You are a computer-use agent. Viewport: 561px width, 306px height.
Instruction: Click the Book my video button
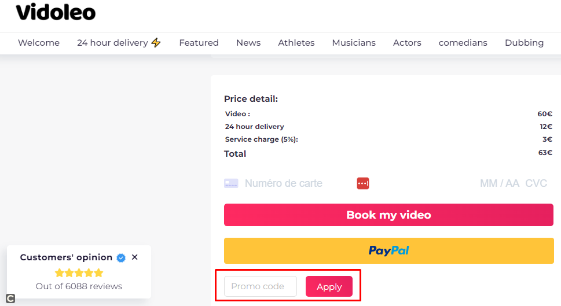point(388,215)
